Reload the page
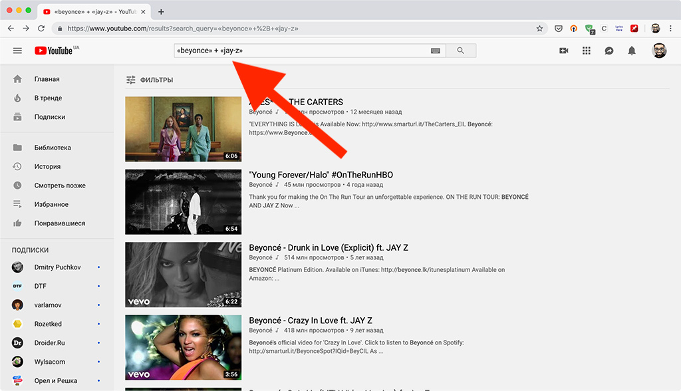Viewport: 681px width, 391px height. coord(41,28)
